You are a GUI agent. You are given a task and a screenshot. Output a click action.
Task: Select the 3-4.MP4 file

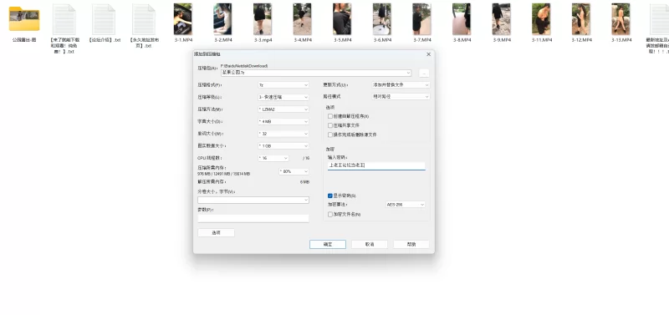click(x=302, y=19)
